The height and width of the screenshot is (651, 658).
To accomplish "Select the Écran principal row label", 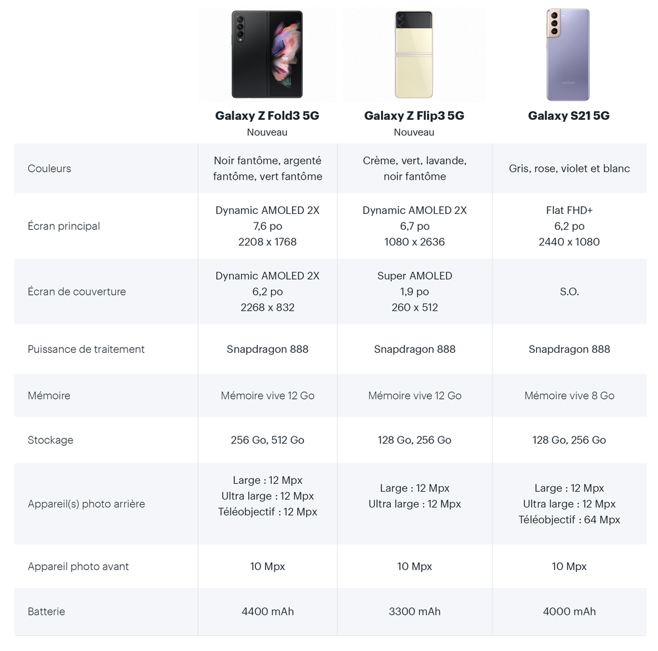I will [x=64, y=226].
